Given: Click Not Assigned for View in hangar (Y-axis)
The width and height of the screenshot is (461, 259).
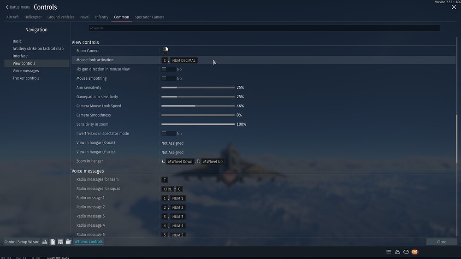Looking at the screenshot, I should [172, 152].
